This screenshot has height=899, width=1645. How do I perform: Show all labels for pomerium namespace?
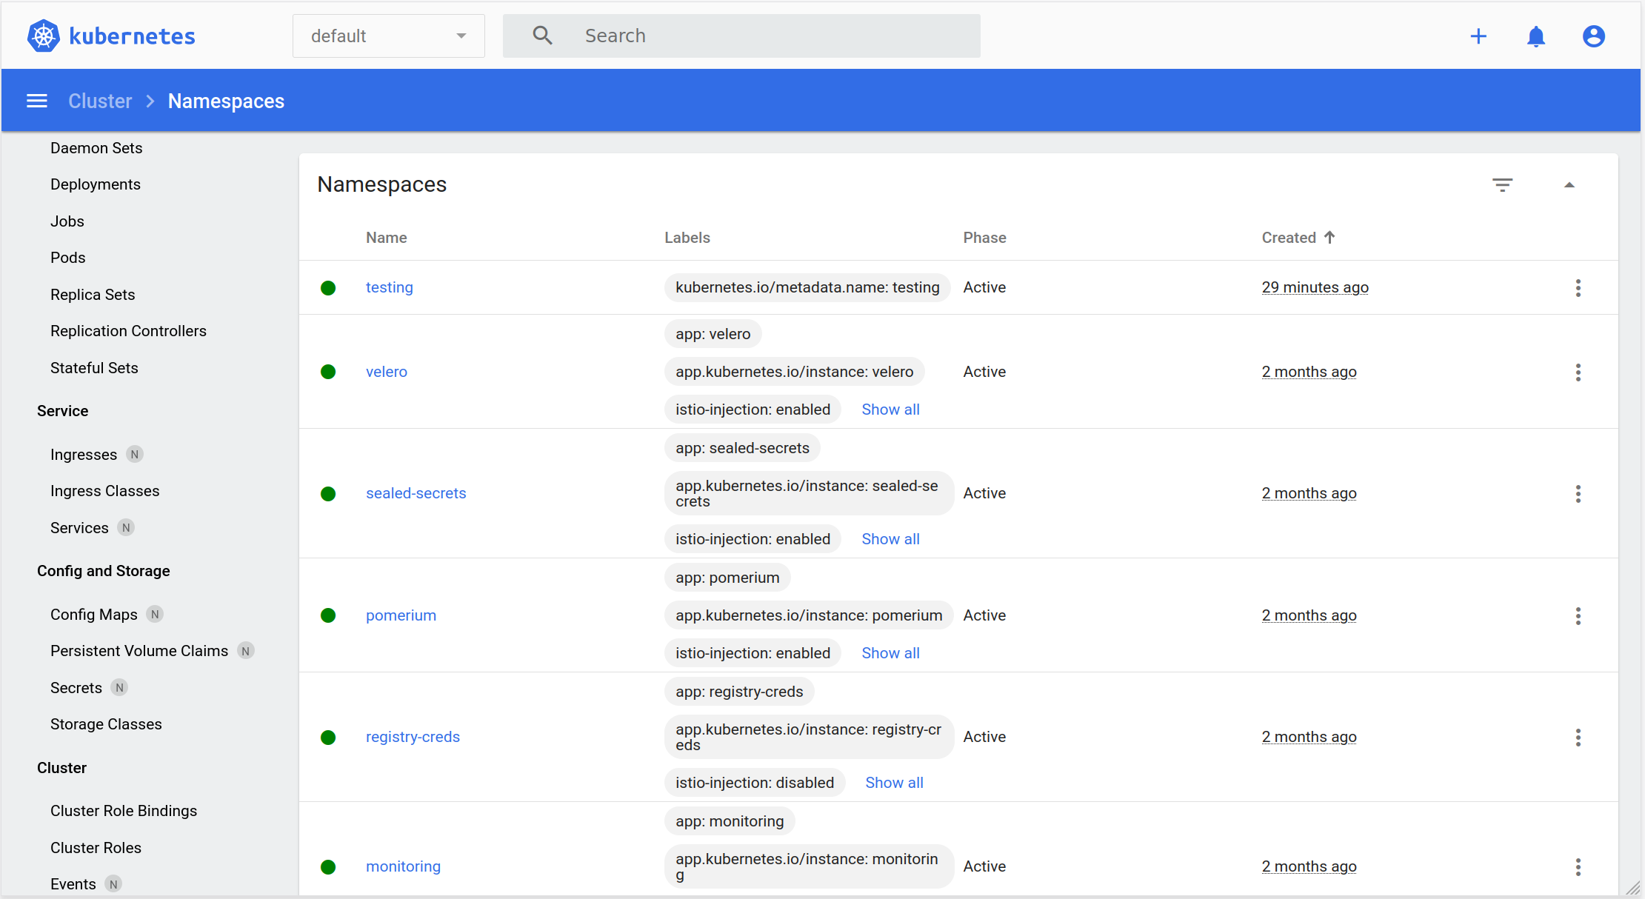[x=889, y=652]
